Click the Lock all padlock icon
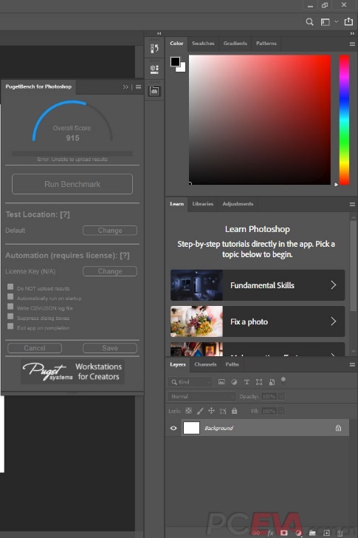Image resolution: width=358 pixels, height=538 pixels. point(234,411)
